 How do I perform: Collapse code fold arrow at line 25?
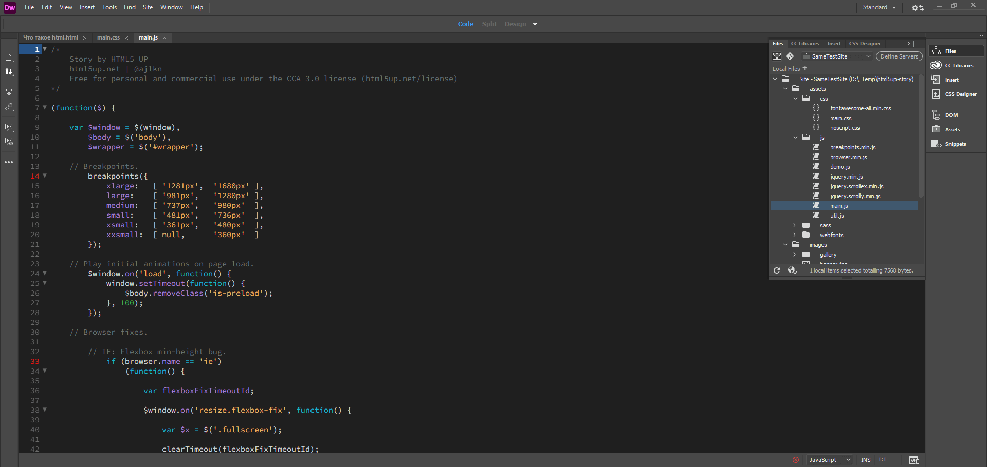pyautogui.click(x=45, y=283)
